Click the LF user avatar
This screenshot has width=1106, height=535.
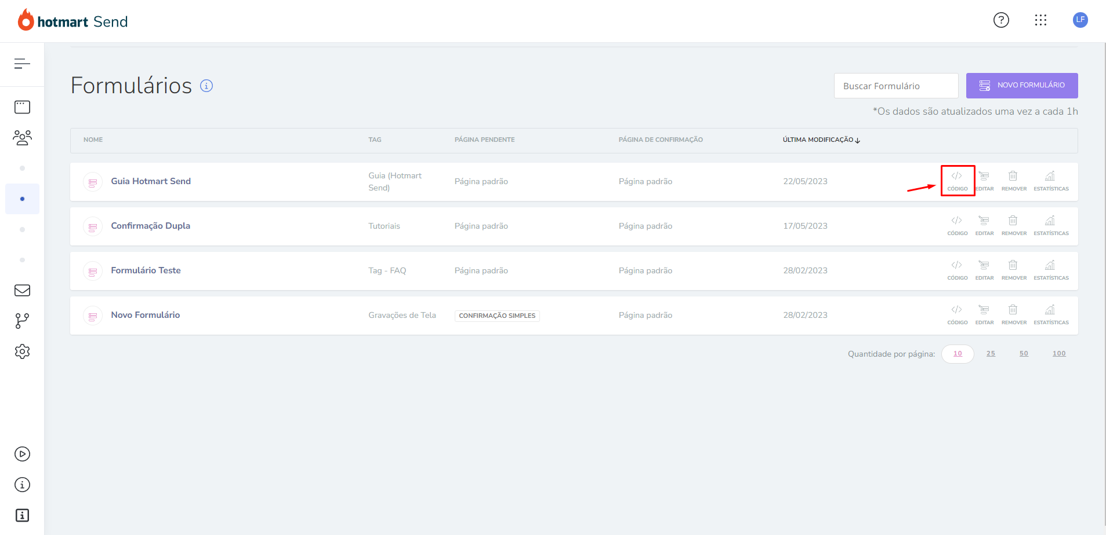point(1080,20)
